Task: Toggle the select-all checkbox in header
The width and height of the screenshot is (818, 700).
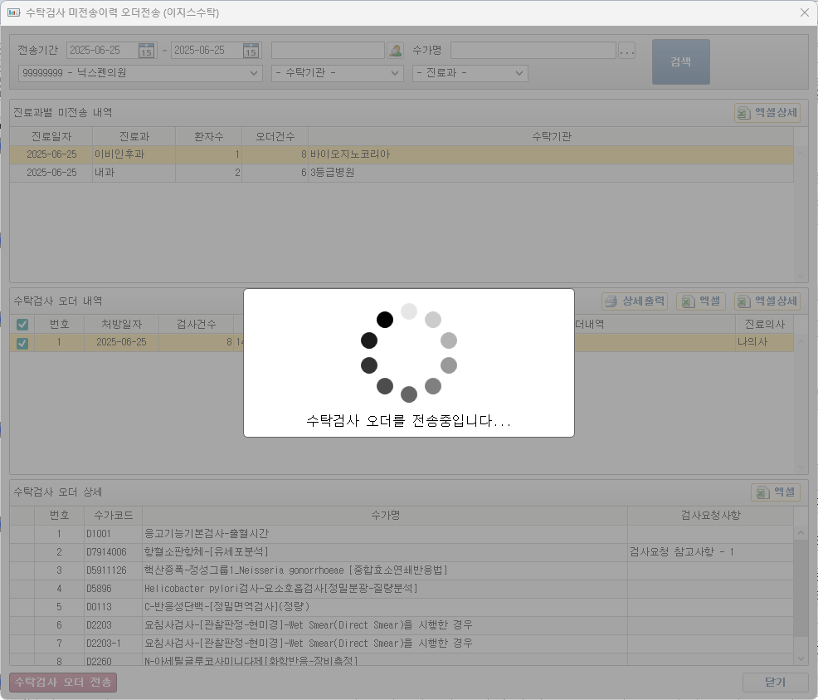Action: [22, 324]
